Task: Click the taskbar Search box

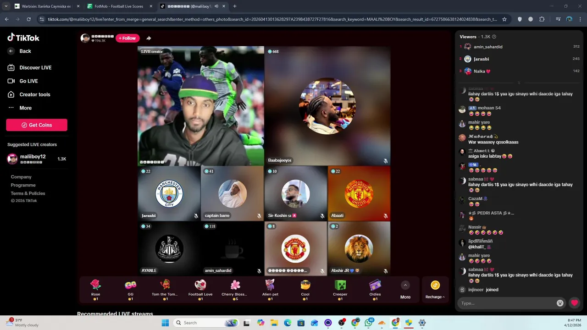Action: (x=205, y=323)
